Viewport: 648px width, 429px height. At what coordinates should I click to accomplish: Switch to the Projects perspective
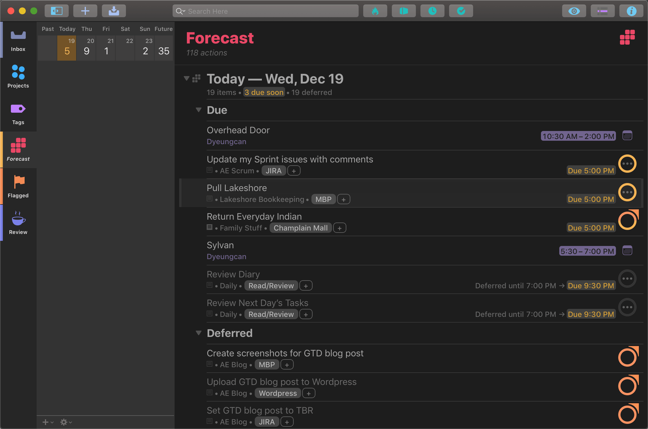coord(18,77)
